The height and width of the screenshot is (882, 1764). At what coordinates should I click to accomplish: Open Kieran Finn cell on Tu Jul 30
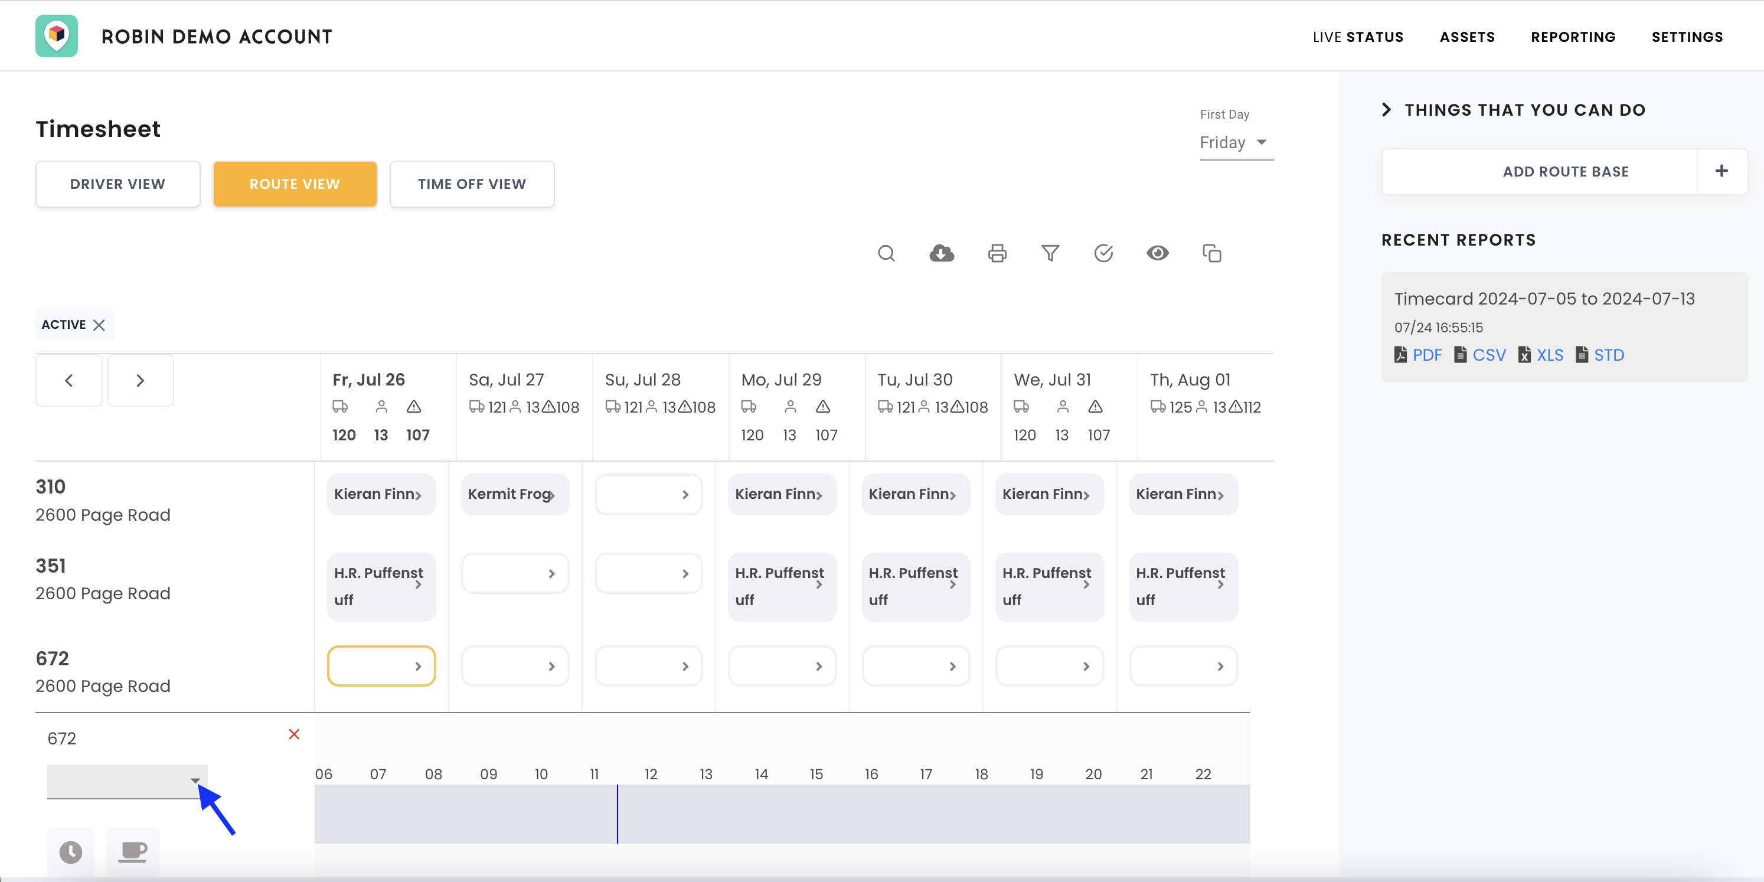click(916, 494)
